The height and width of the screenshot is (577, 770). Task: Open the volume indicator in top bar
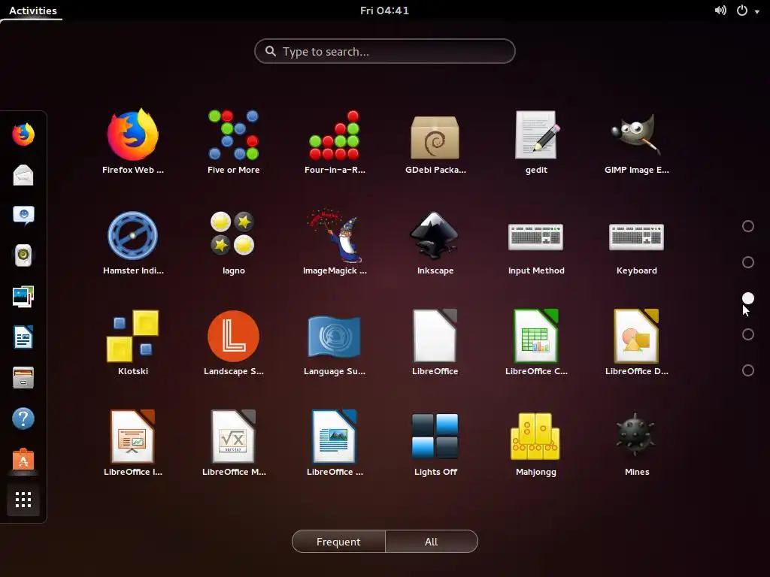(x=720, y=11)
